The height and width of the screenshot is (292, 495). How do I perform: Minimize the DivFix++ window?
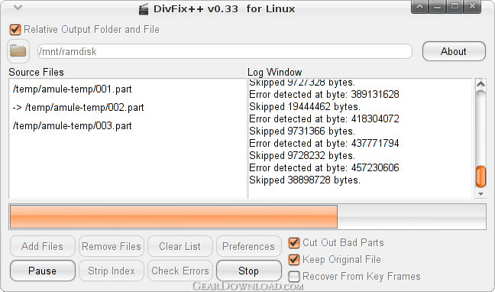[x=437, y=7]
